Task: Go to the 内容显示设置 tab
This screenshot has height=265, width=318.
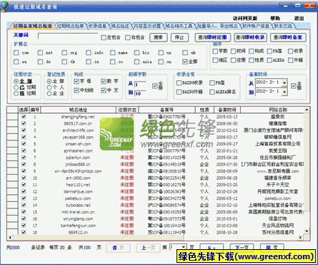Action: point(147,26)
